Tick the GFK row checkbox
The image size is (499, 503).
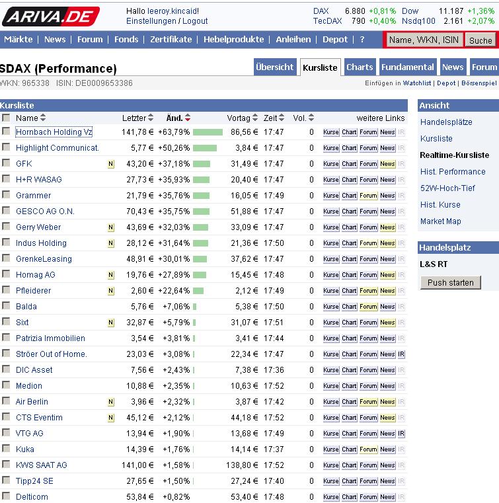coord(6,163)
